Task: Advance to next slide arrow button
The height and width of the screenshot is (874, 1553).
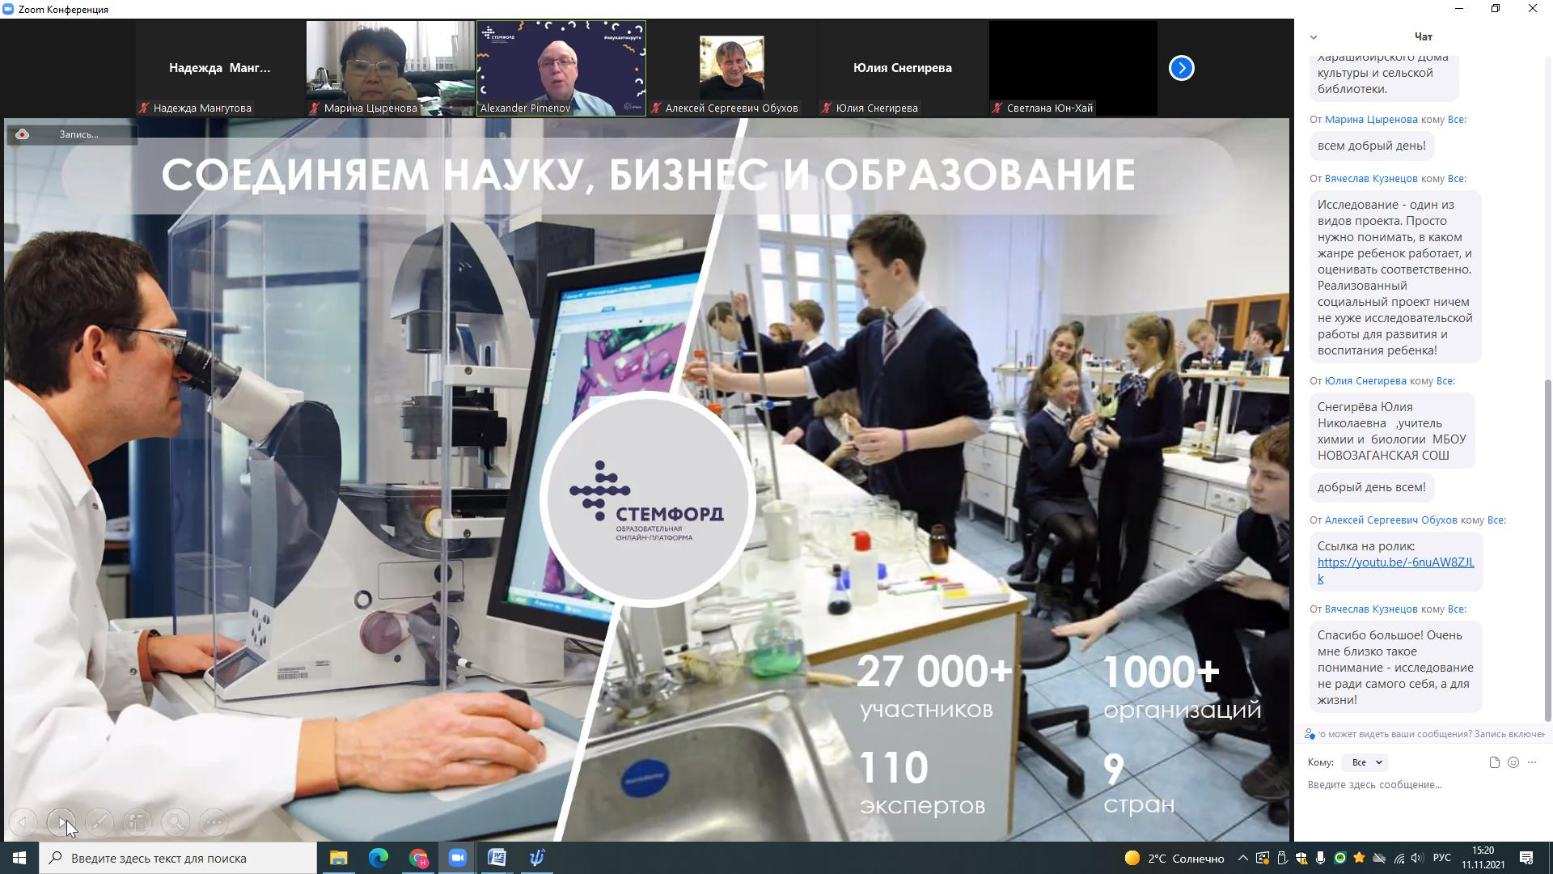Action: [x=61, y=823]
